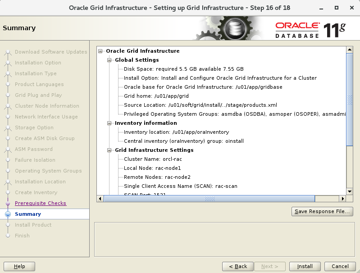The width and height of the screenshot is (360, 273).
Task: Click the Create ASM Disk Group step
Action: (45, 138)
